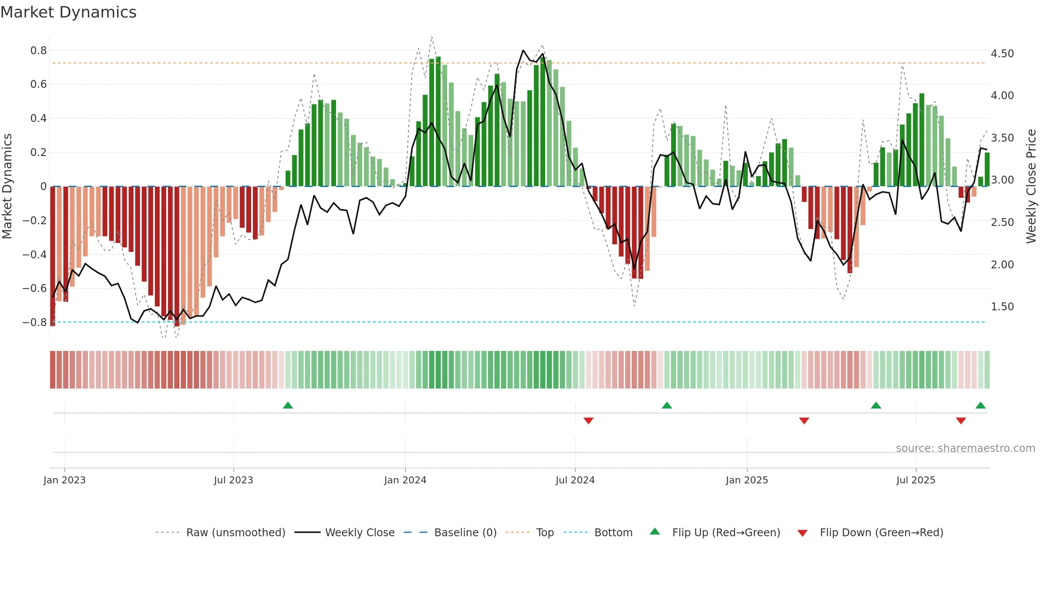1050x590 pixels.
Task: Click the 4.50 right axis tick label
Action: [x=1002, y=54]
